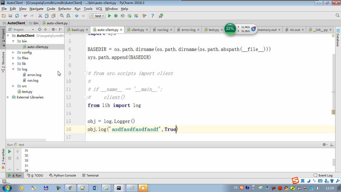Viewport: 341px width, 192px height.
Task: Run with Coverage icon in toolbar
Action: [123, 16]
